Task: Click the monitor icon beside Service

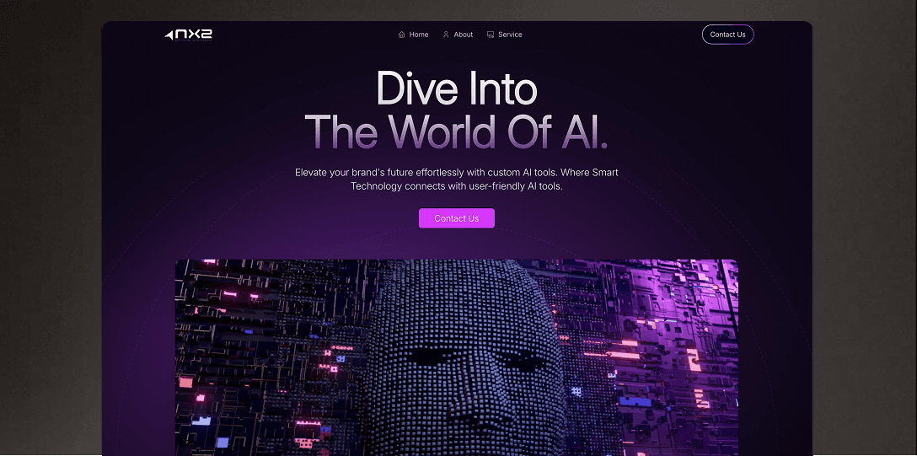Action: point(491,35)
